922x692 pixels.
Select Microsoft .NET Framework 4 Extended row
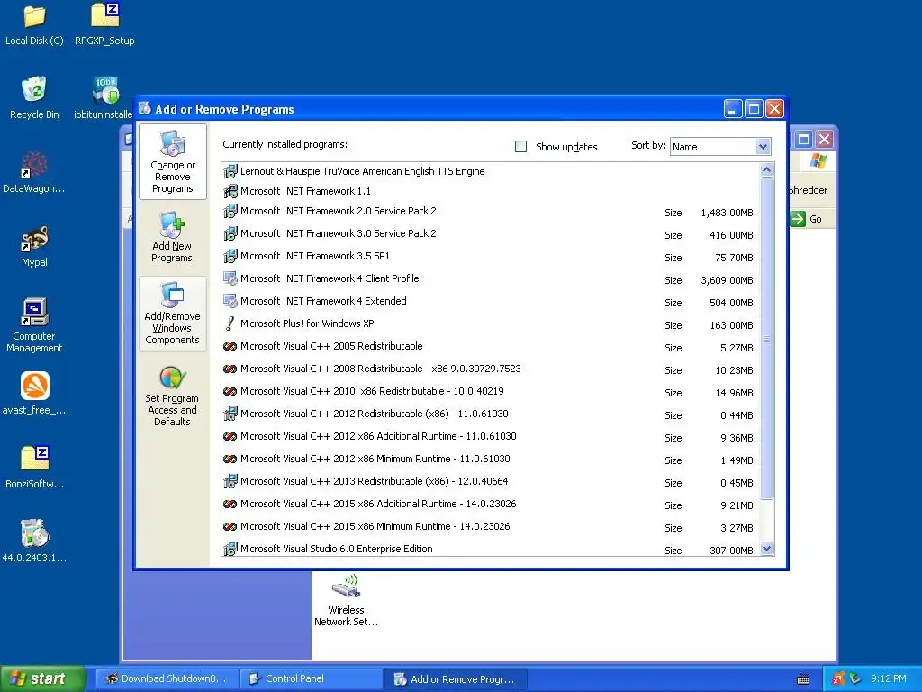(490, 301)
